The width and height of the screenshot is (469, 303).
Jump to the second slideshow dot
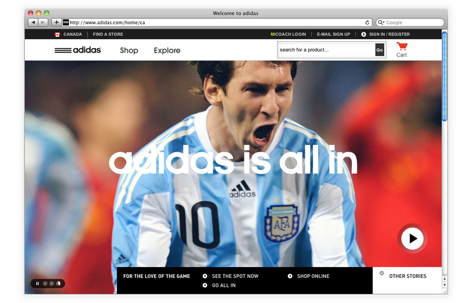click(52, 284)
